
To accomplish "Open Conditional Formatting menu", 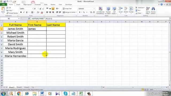I will pos(100,11).
